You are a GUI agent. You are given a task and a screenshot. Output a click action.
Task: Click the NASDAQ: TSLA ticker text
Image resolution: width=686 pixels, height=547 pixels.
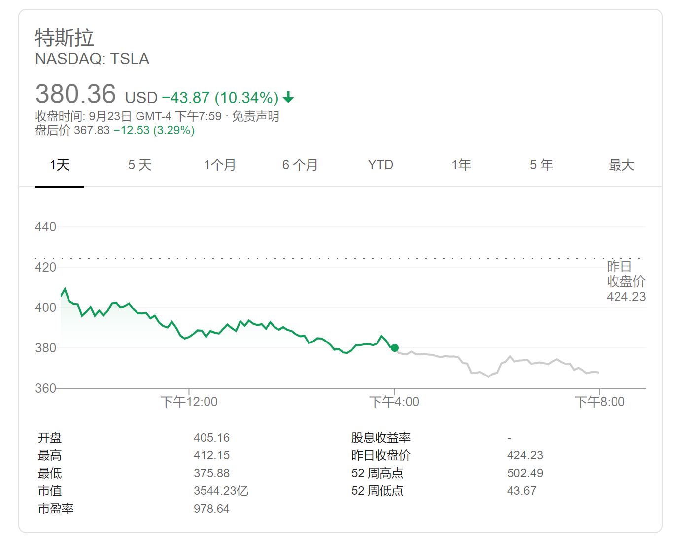(x=92, y=59)
